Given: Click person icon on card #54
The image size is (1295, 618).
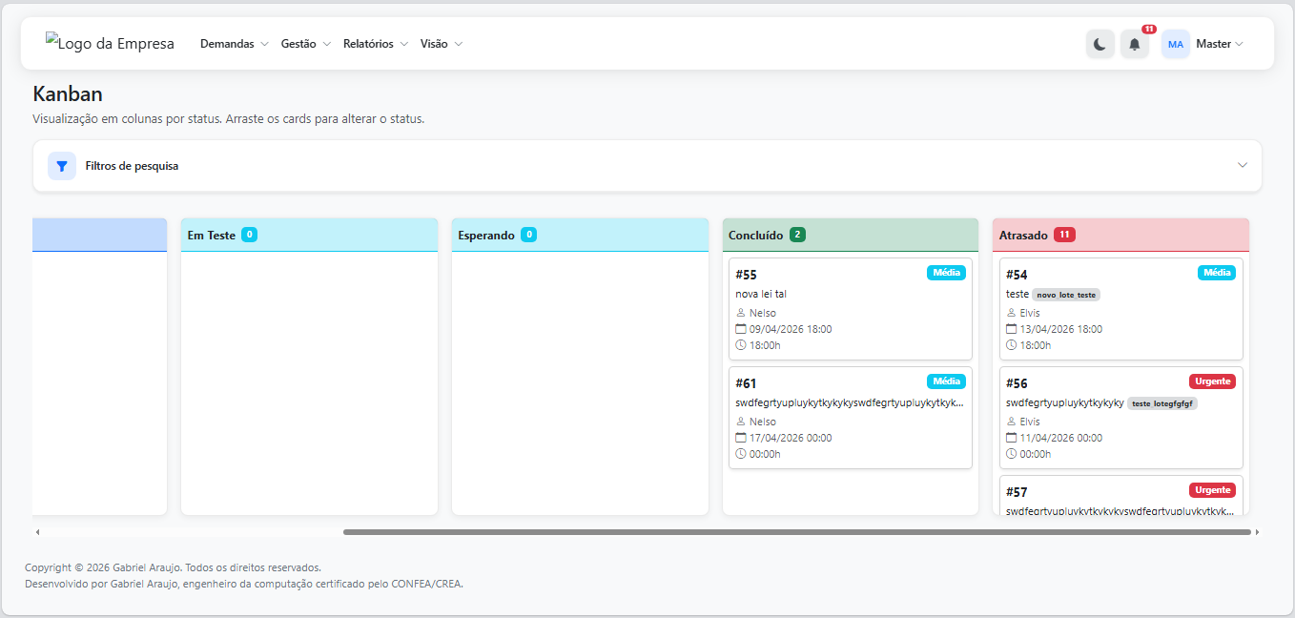Looking at the screenshot, I should [x=1012, y=313].
